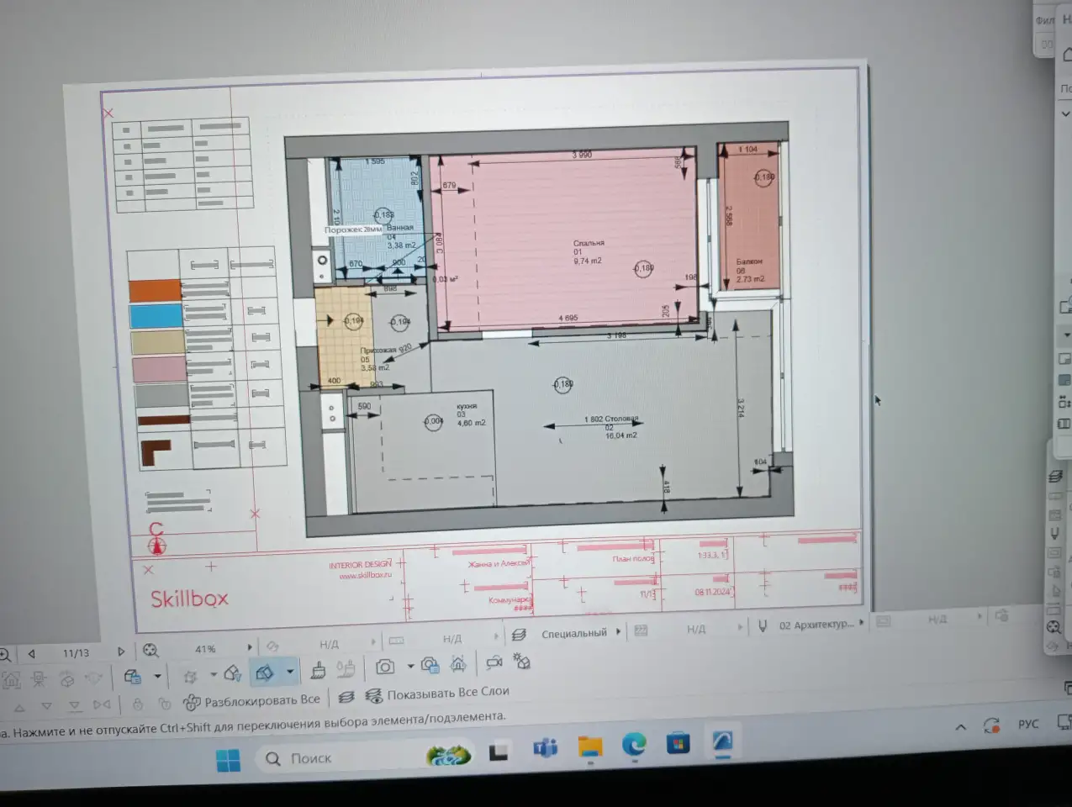
Task: Click the sun and house rendering icon
Action: (521, 661)
